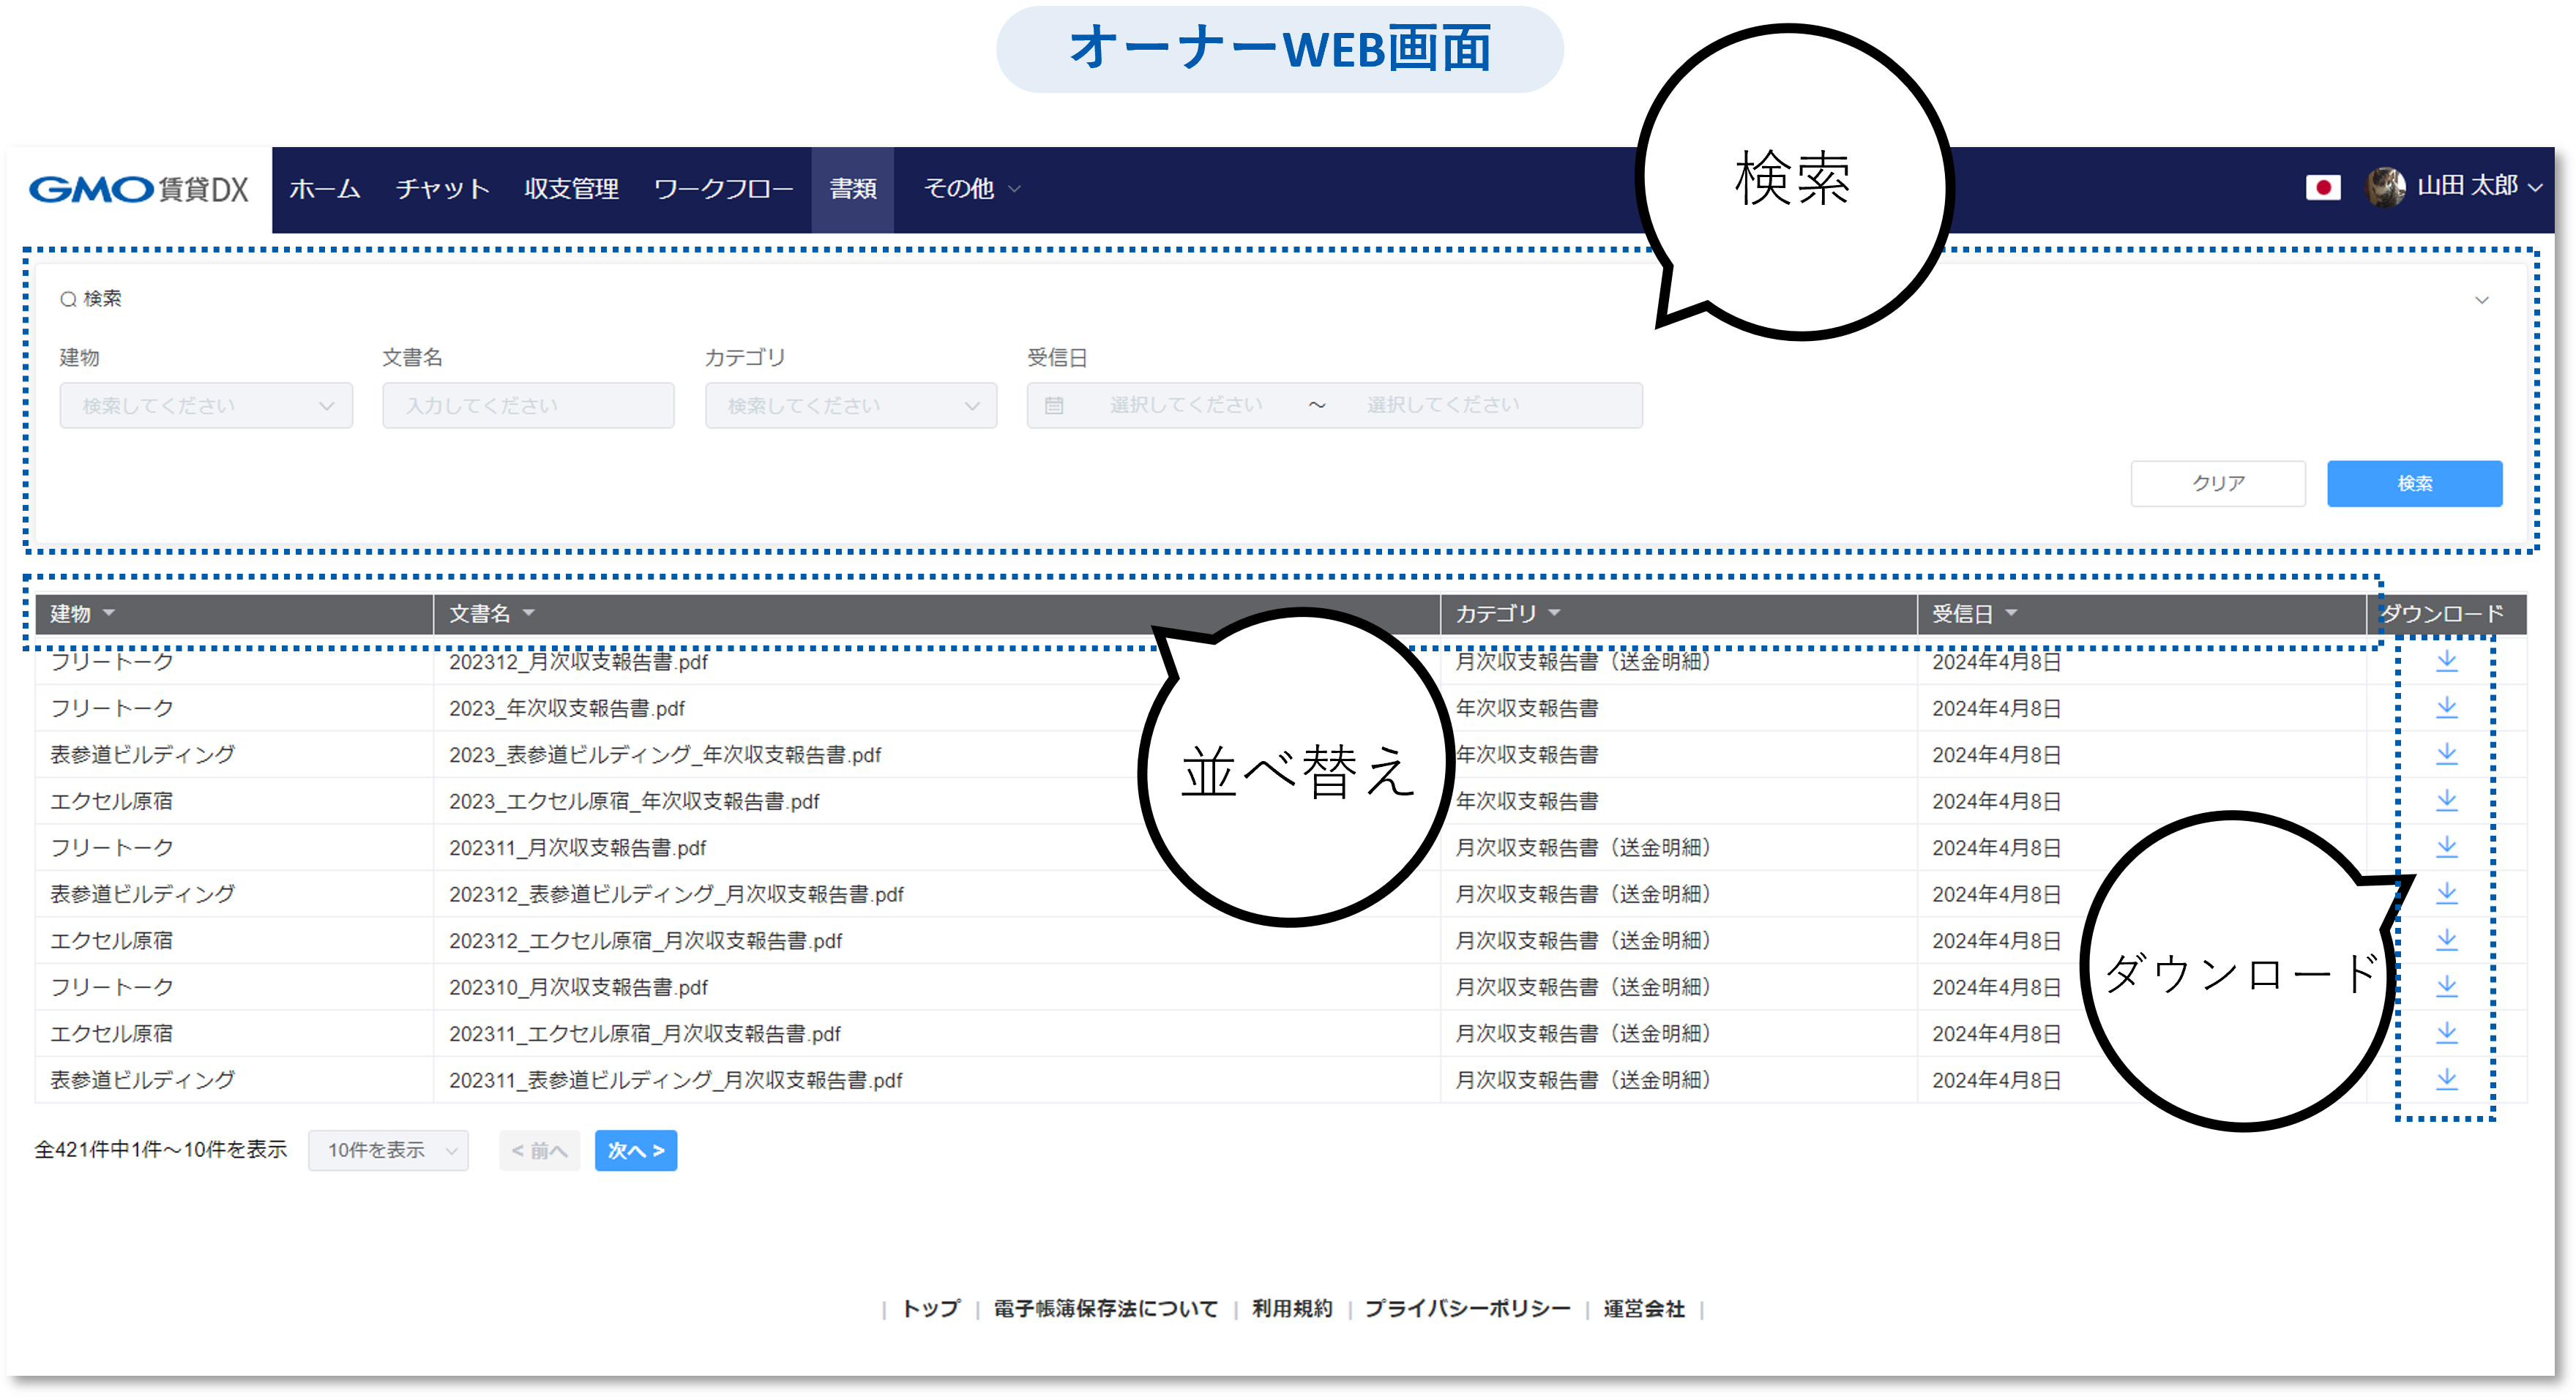Click download icon for 2023_年次収支報告書.pdf
Image resolution: width=2576 pixels, height=1397 pixels.
(x=2446, y=708)
